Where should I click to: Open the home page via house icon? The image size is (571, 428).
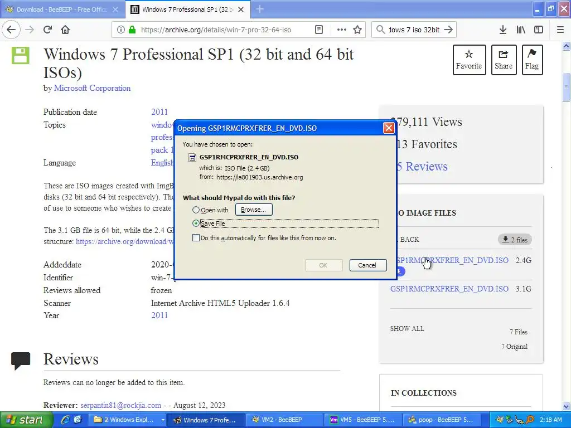(x=65, y=30)
